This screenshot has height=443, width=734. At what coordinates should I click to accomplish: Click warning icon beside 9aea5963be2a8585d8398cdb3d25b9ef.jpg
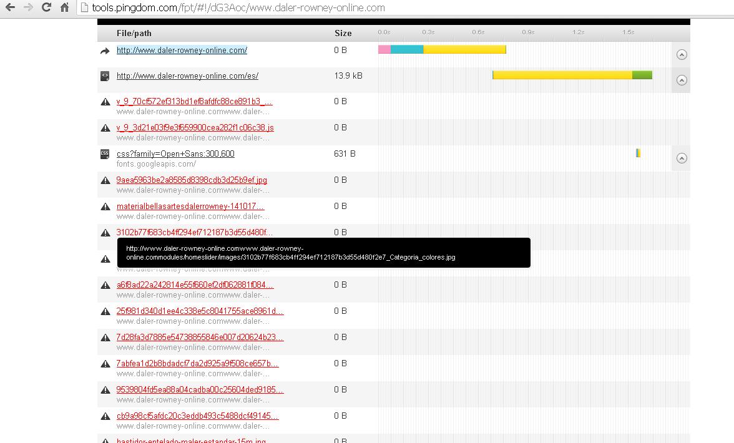(105, 180)
